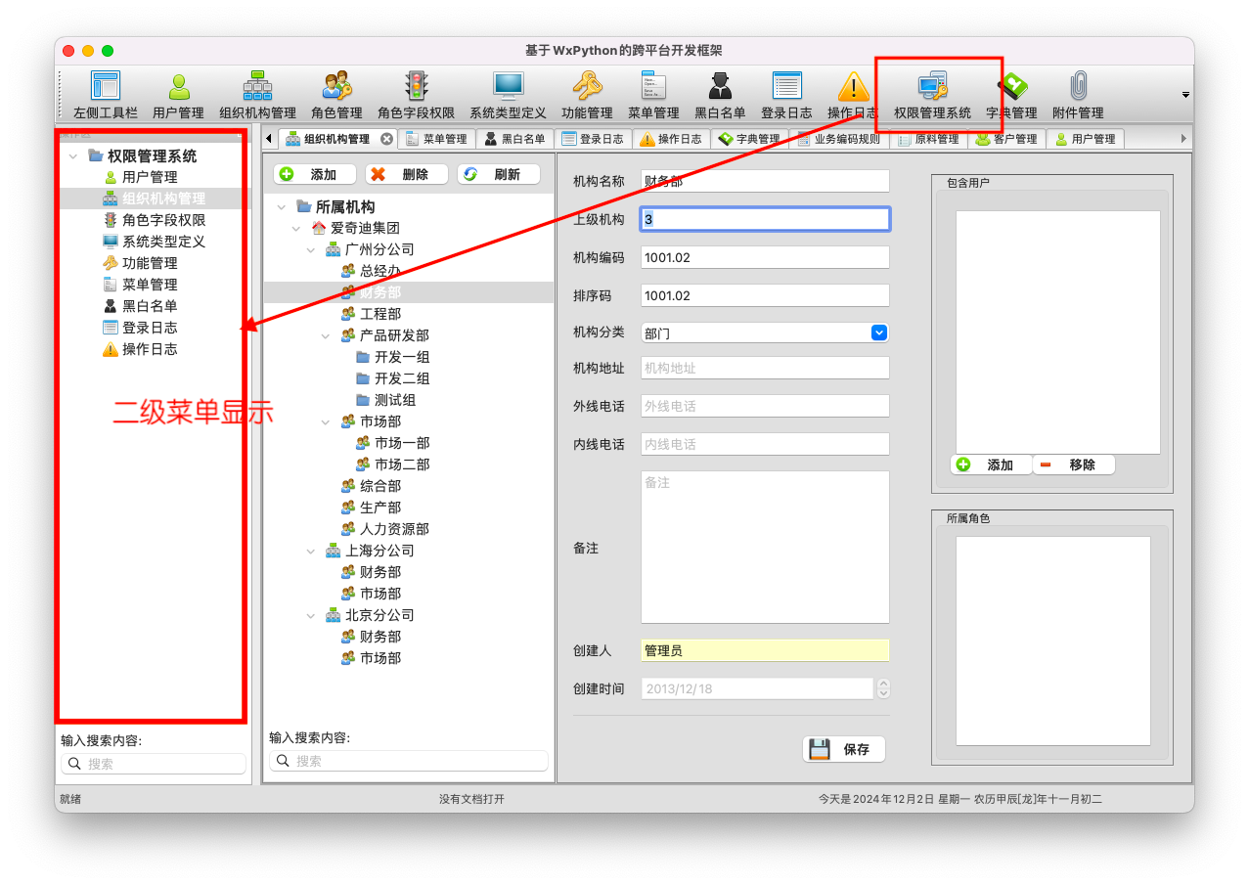Open 用户管理 from the toolbar
Image resolution: width=1249 pixels, height=885 pixels.
point(179,95)
